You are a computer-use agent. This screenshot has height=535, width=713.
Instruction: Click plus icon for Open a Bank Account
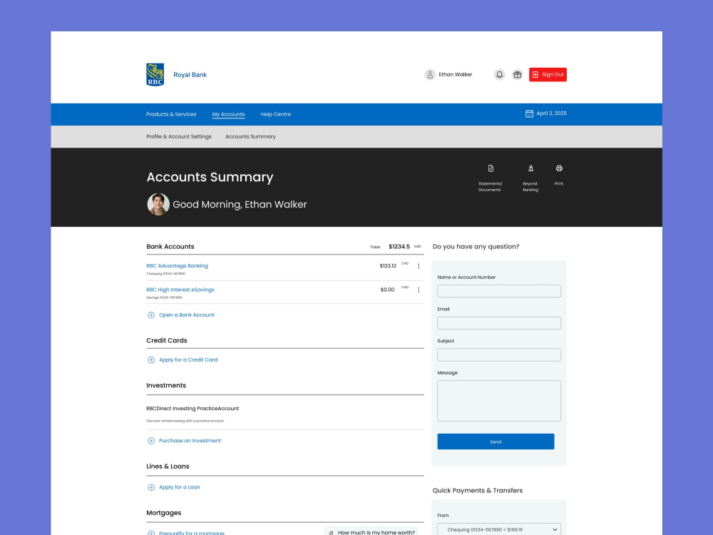[151, 315]
